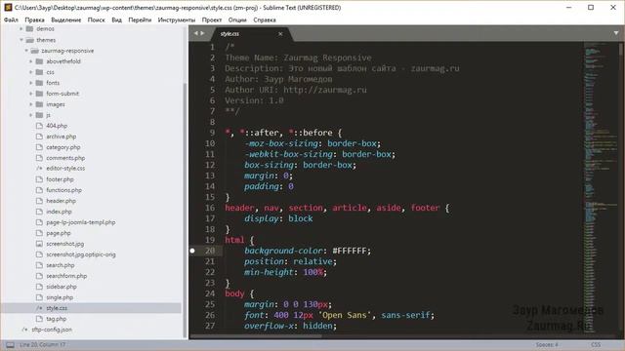The height and width of the screenshot is (351, 625).
Task: Click the images folder icon
Action: tap(39, 104)
